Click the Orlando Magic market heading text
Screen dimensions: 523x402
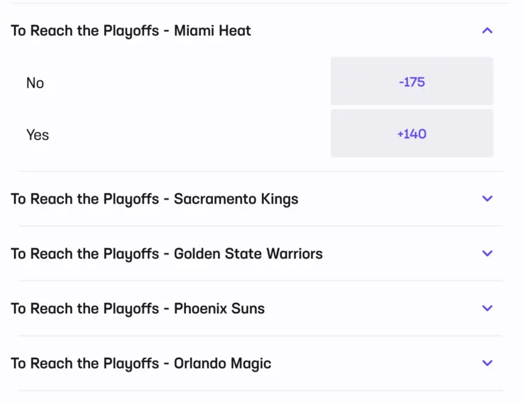point(141,364)
